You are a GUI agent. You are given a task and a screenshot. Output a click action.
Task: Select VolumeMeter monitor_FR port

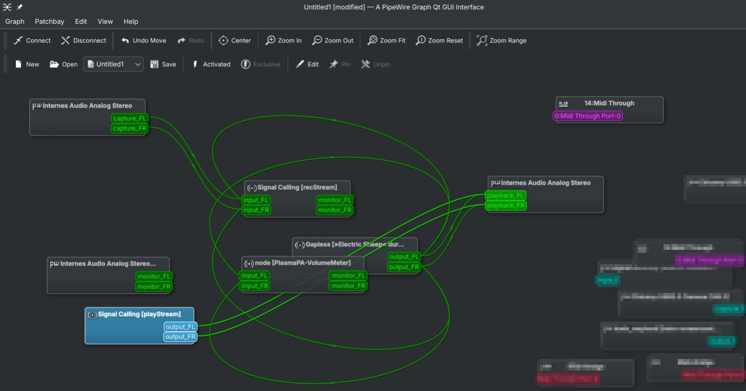[348, 286]
